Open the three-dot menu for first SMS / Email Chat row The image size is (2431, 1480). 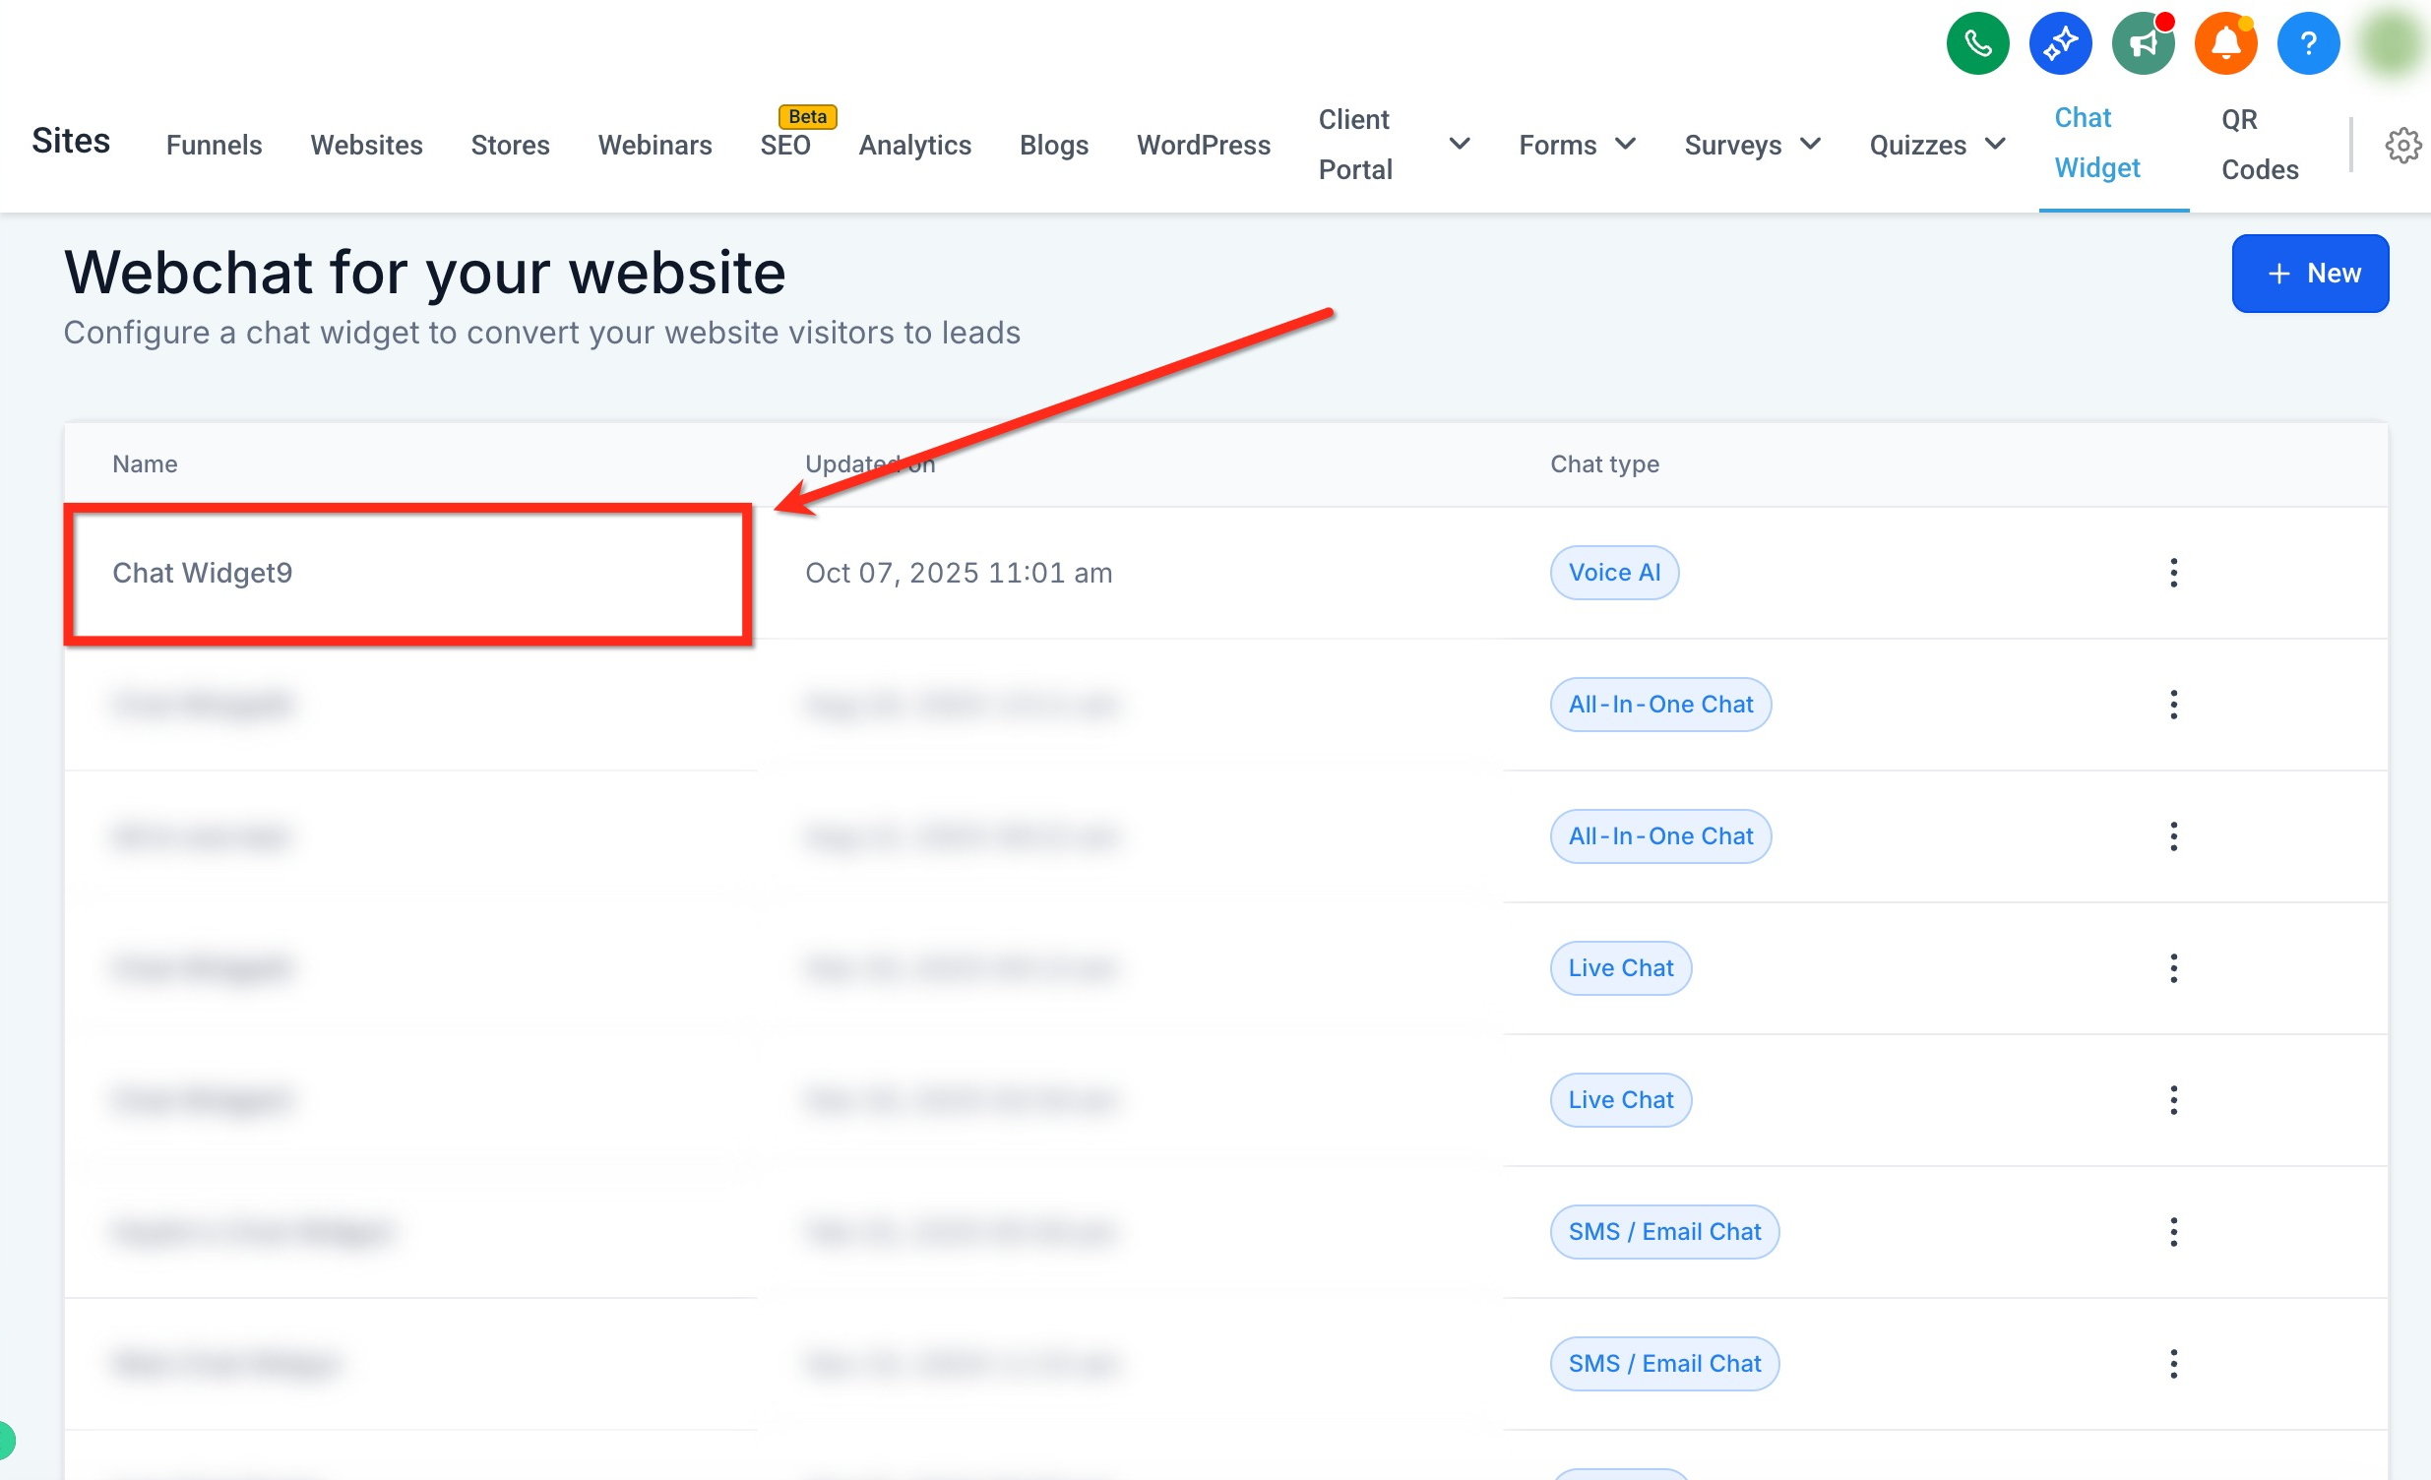2173,1231
